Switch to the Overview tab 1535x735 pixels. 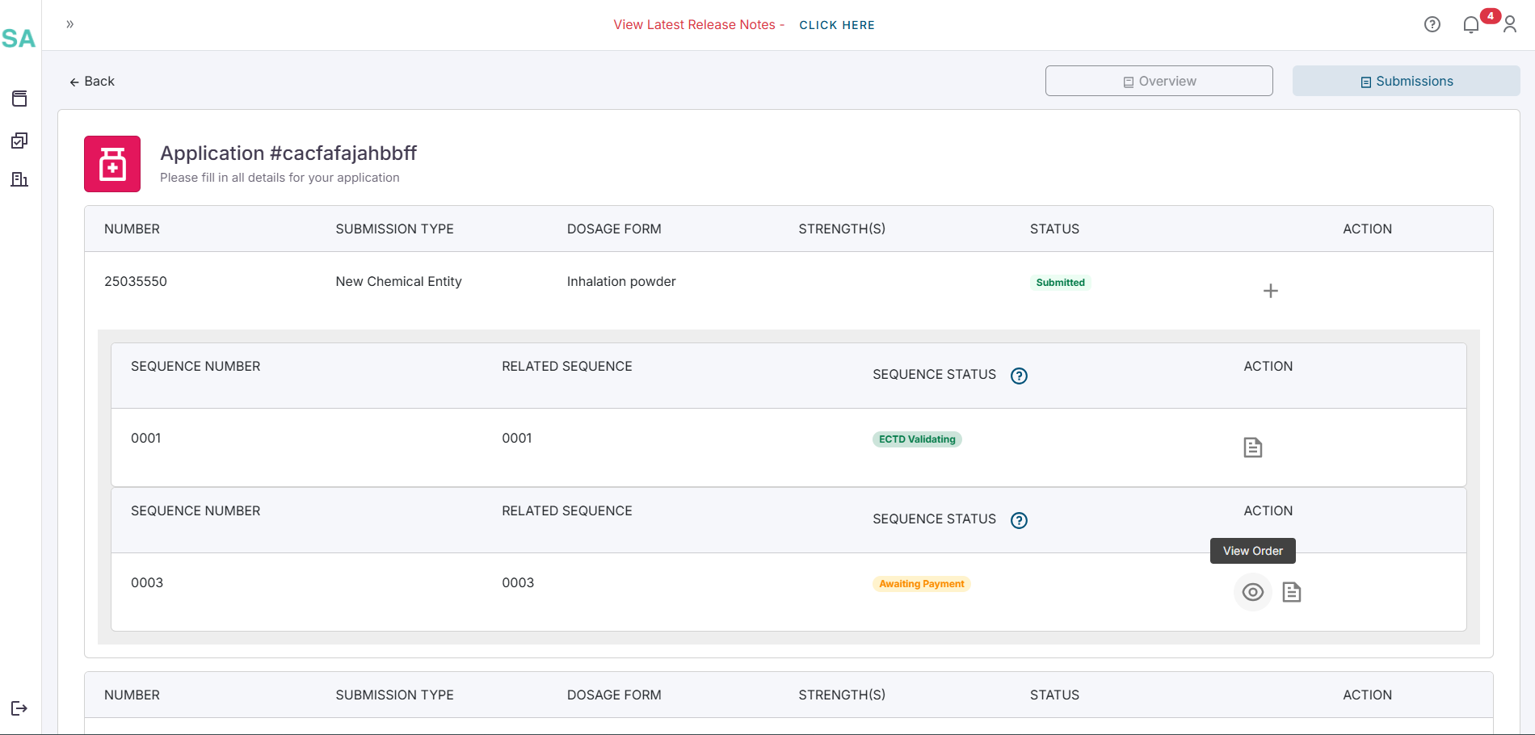(1159, 81)
